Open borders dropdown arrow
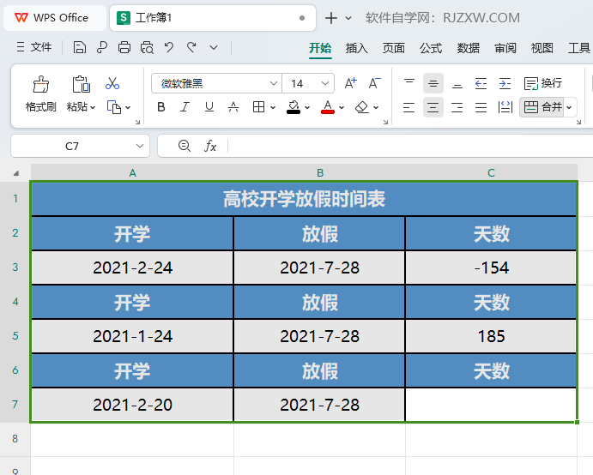 (273, 108)
